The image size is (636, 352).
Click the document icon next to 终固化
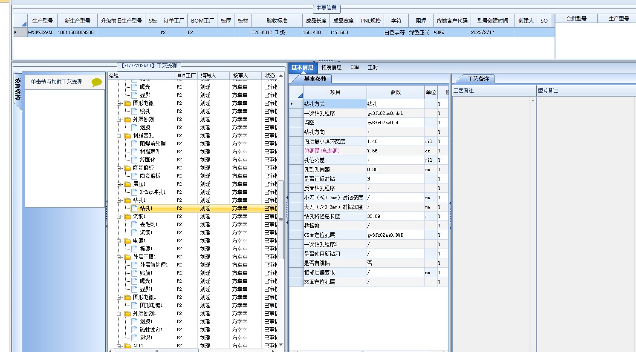[134, 160]
